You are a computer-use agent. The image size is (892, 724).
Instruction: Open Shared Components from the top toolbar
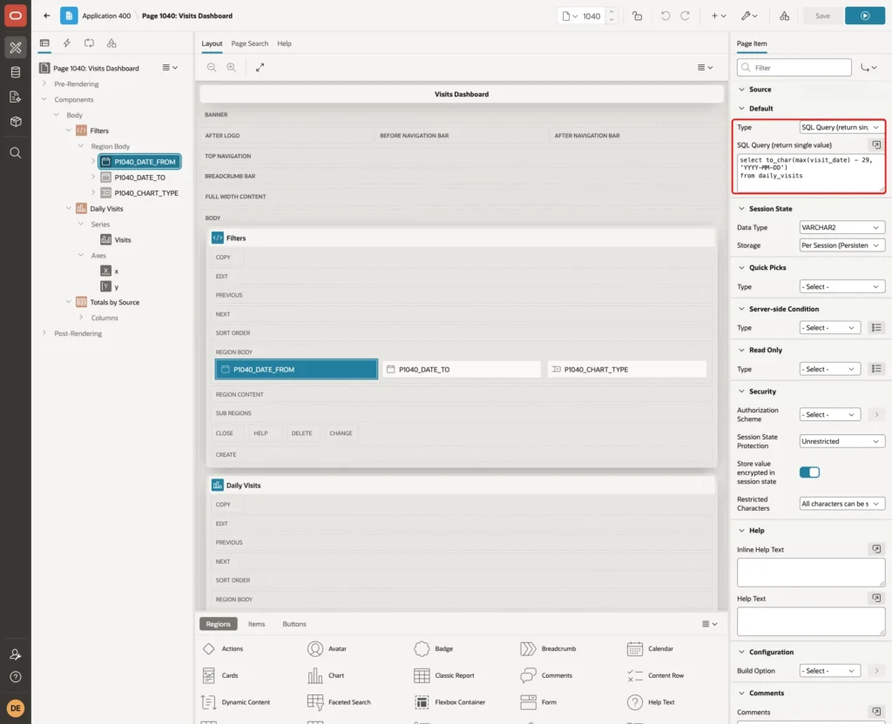point(784,16)
